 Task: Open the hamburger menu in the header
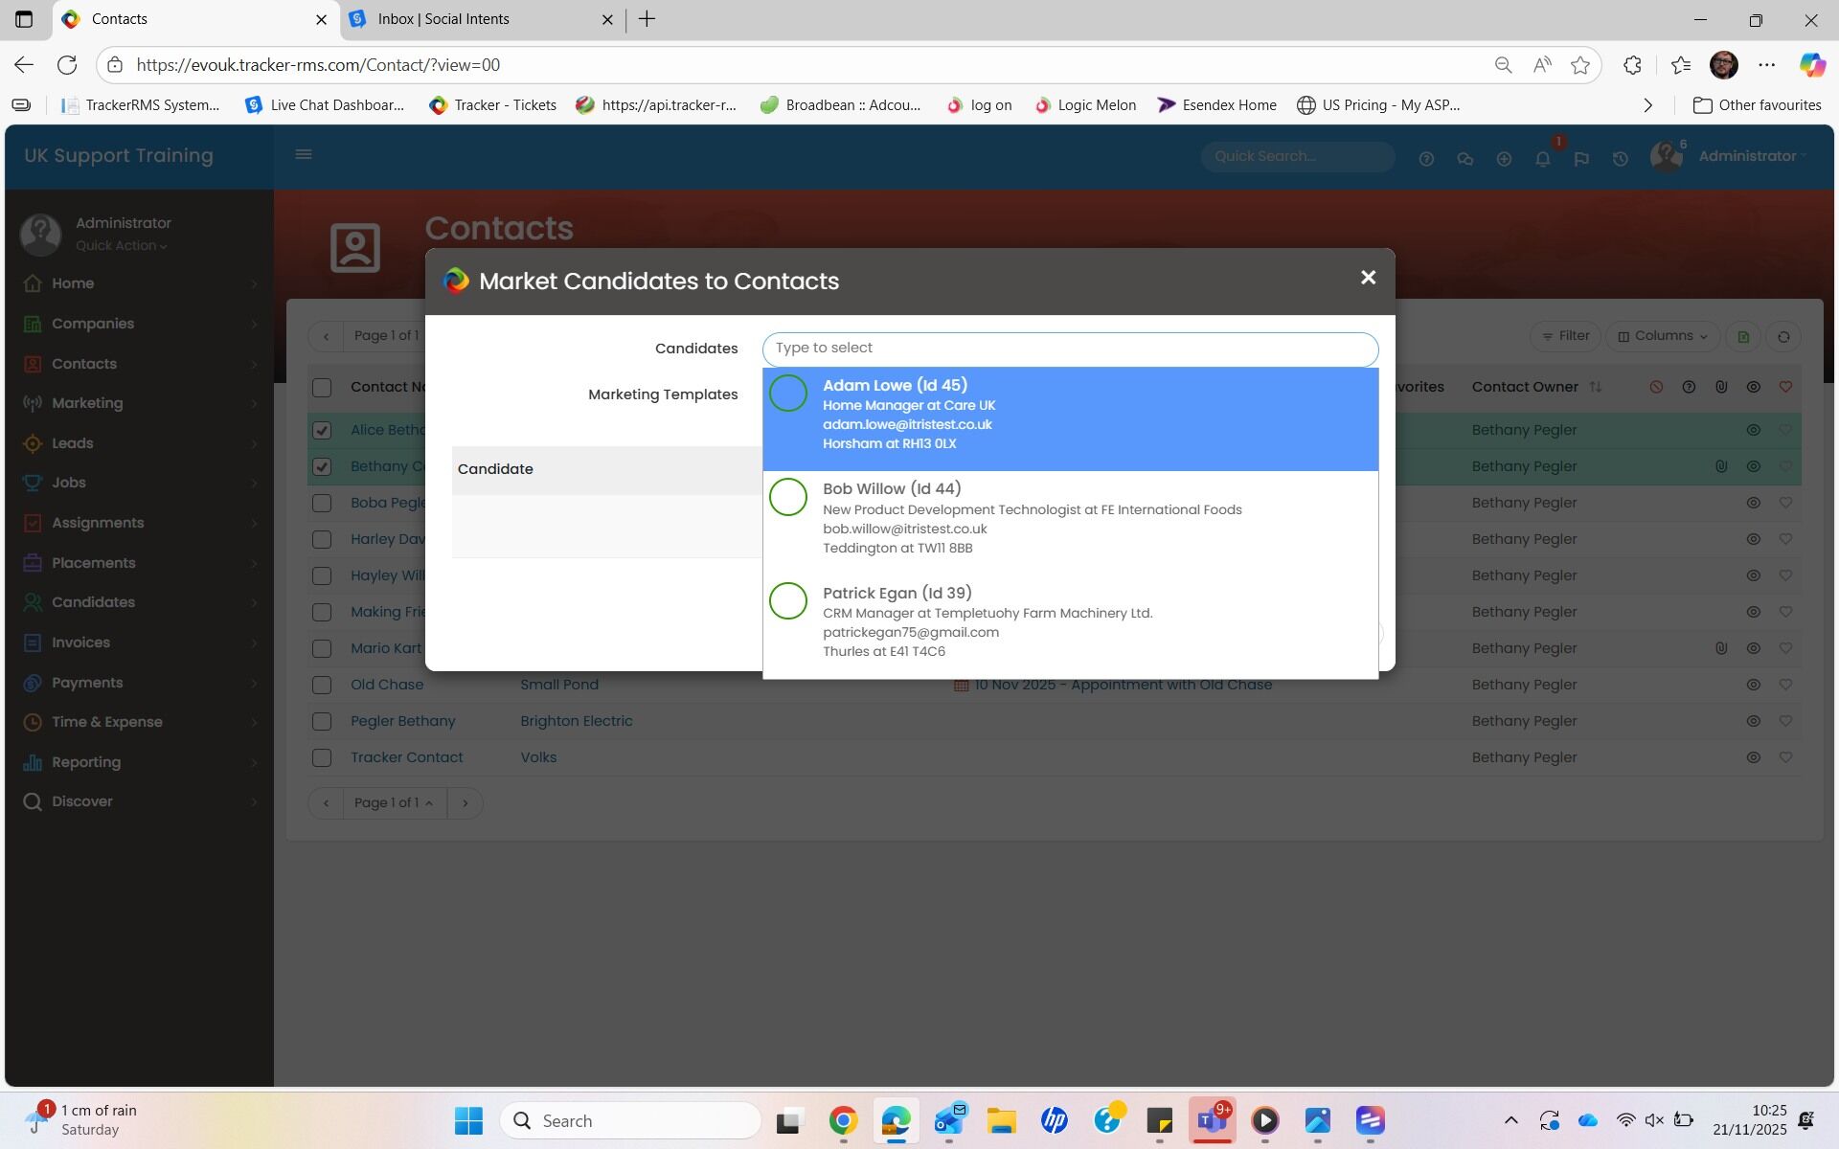(304, 154)
